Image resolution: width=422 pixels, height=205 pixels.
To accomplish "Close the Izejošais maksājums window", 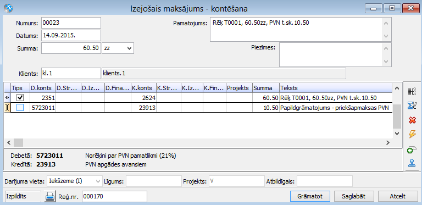I will click(x=410, y=8).
